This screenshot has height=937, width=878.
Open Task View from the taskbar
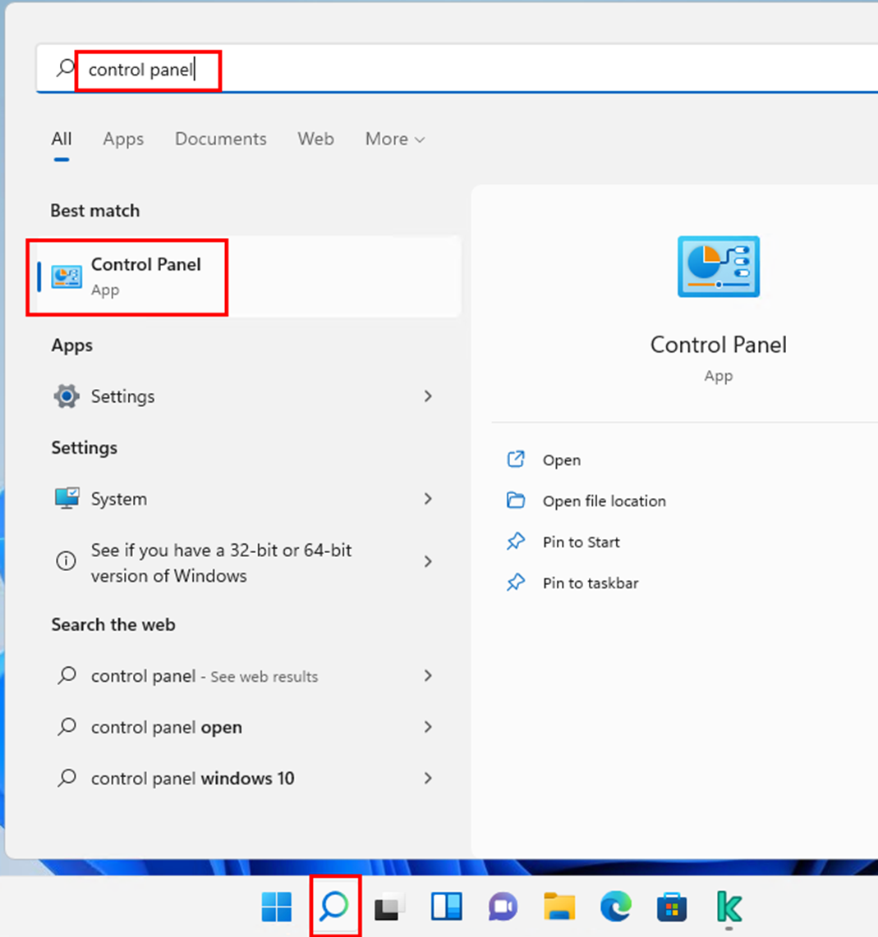pyautogui.click(x=390, y=907)
